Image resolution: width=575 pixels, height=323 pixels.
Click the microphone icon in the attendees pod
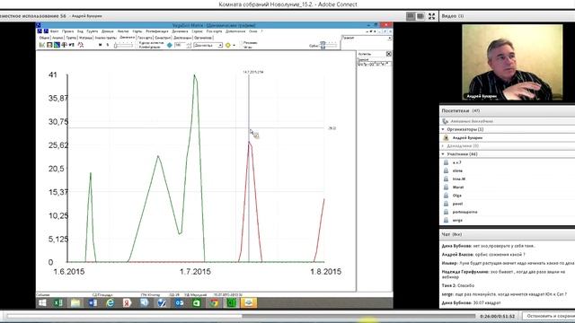tap(446, 121)
